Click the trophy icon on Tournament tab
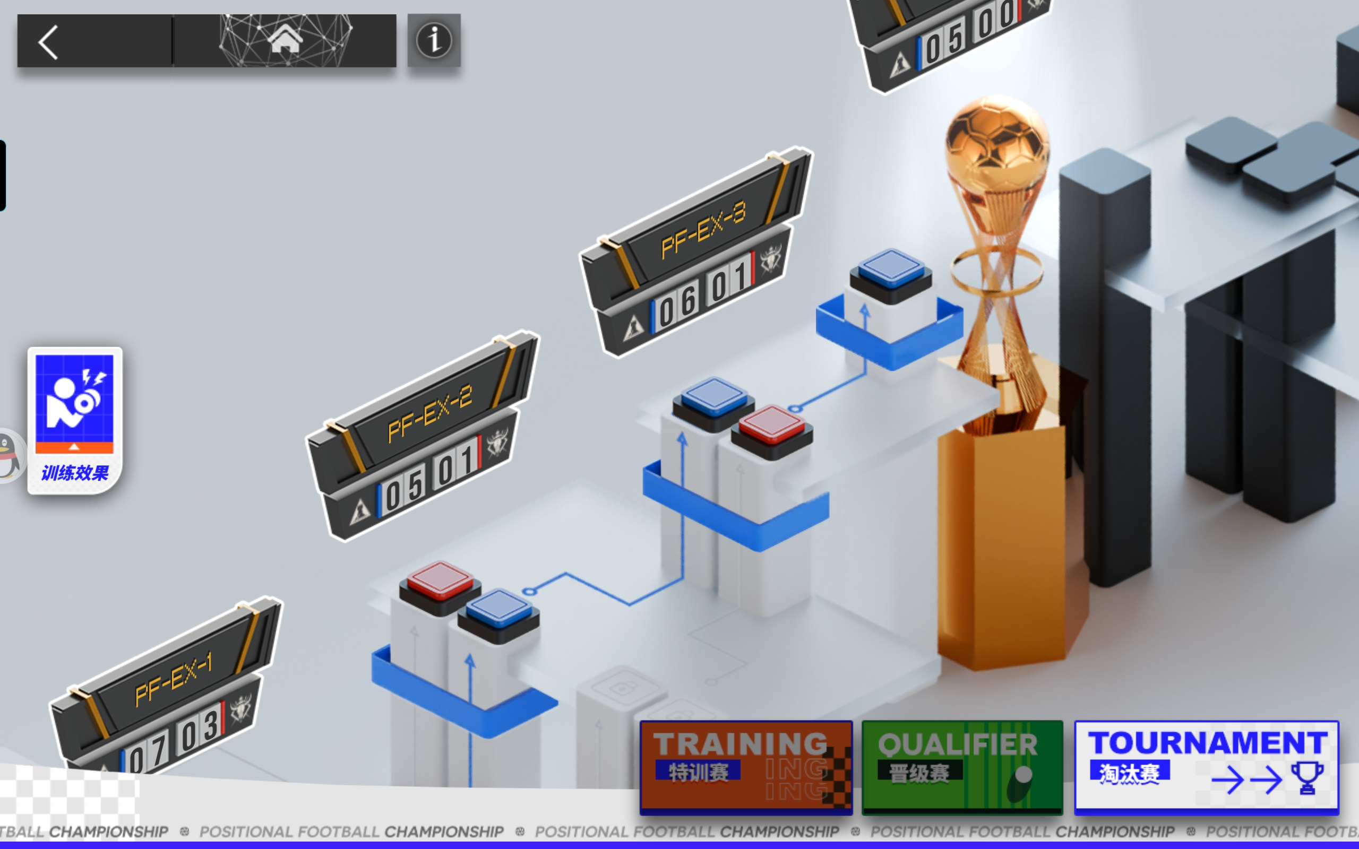This screenshot has width=1359, height=849. [x=1307, y=778]
